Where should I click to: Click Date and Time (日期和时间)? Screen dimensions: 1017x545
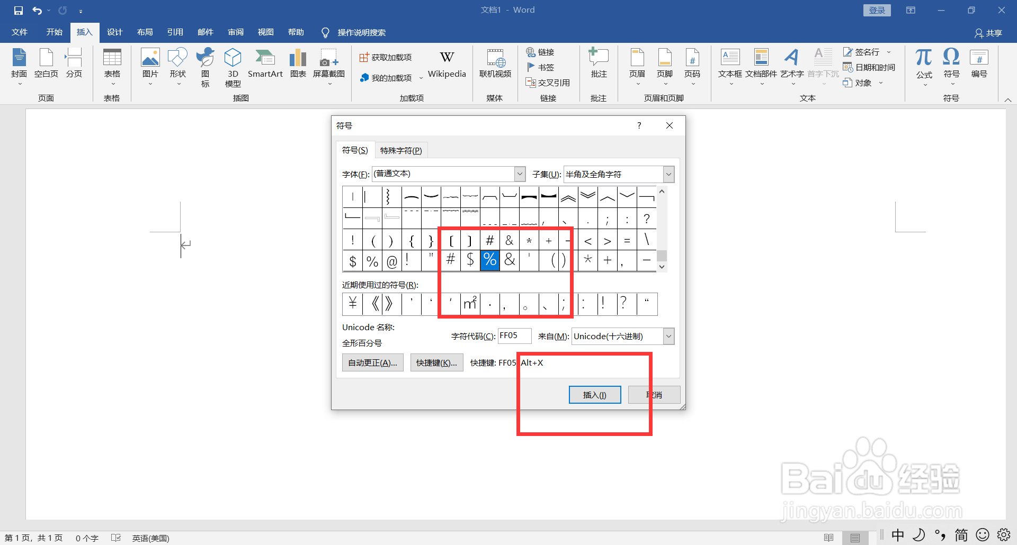[x=869, y=67]
